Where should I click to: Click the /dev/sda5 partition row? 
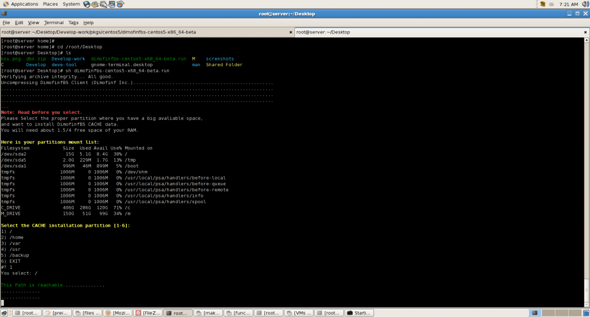(68, 160)
